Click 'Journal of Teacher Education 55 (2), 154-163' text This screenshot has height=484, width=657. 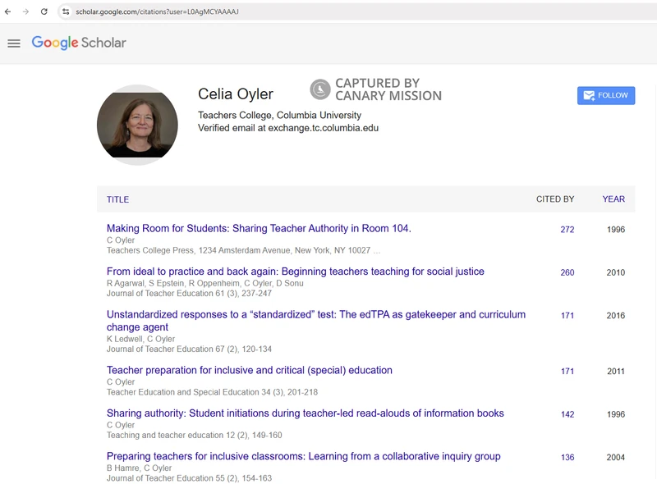tap(189, 478)
